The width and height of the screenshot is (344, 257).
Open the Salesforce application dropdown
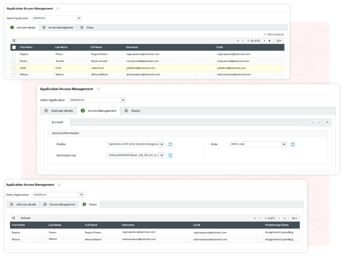[x=79, y=18]
